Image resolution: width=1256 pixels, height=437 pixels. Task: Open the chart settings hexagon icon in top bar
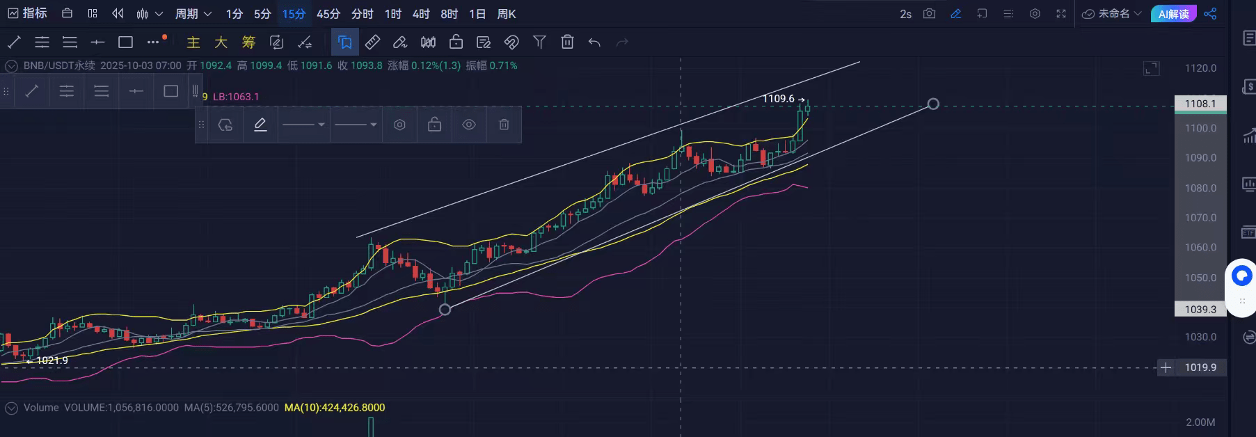pyautogui.click(x=1035, y=14)
